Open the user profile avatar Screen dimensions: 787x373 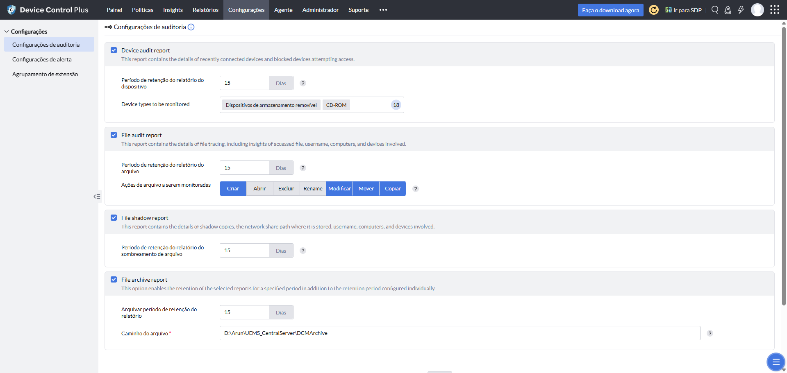coord(757,10)
